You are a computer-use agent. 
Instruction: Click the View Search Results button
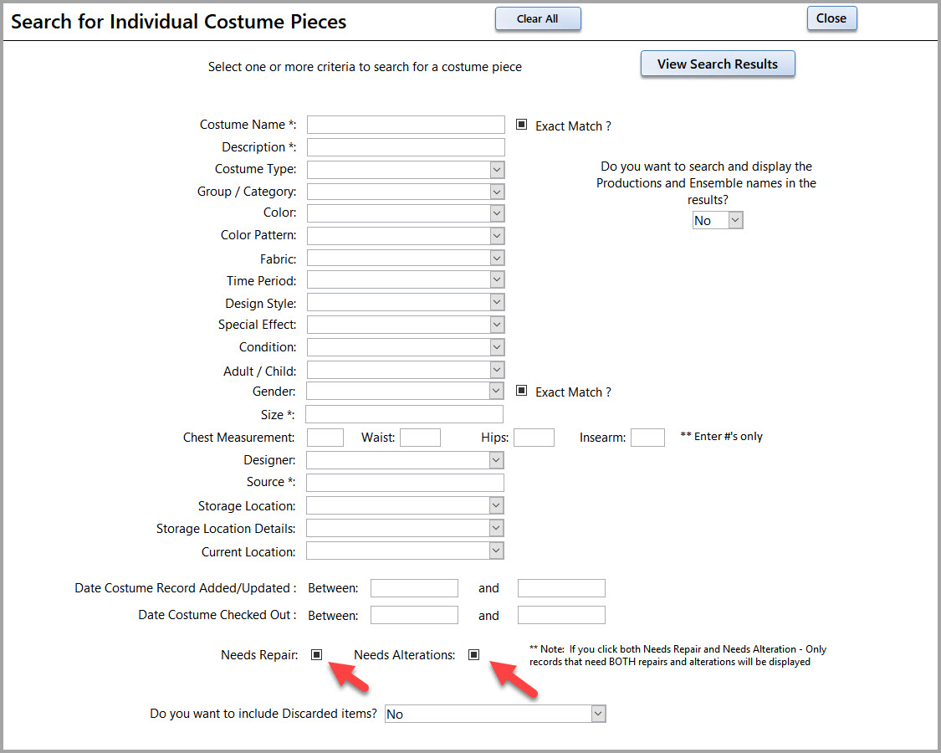click(717, 64)
